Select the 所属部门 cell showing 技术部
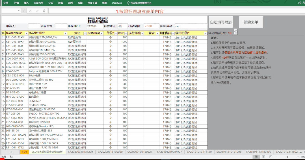Image resolution: width=305 pixels, height=160 pixels. [x=95, y=26]
